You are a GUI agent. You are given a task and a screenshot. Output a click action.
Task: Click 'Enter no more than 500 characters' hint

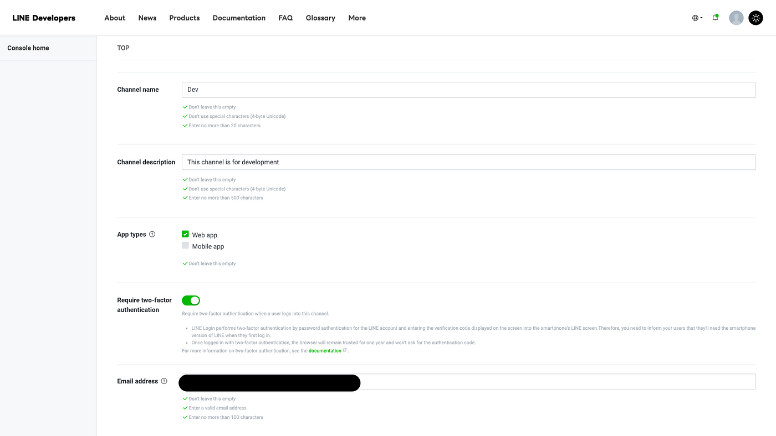226,198
